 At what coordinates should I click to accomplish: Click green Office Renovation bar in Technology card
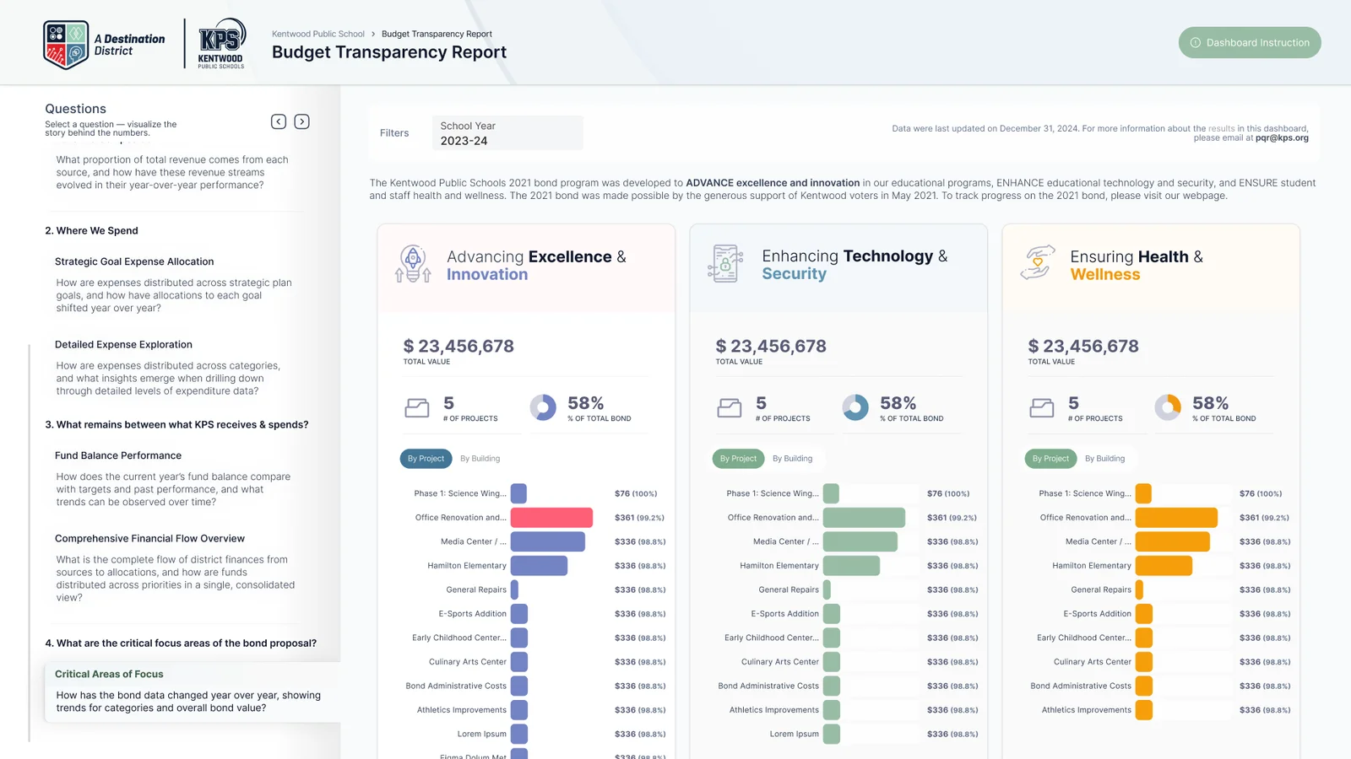click(x=864, y=518)
